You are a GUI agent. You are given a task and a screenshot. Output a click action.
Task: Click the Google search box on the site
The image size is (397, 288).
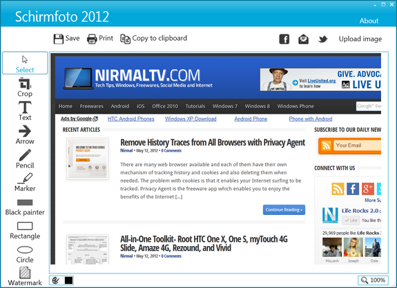pos(369,106)
